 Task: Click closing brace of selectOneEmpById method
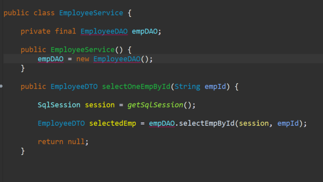tap(23, 151)
